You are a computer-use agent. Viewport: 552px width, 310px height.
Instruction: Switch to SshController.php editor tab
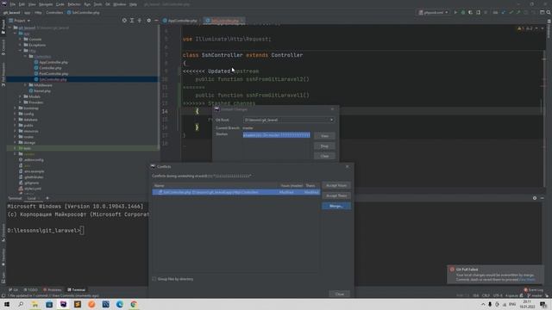click(x=224, y=21)
